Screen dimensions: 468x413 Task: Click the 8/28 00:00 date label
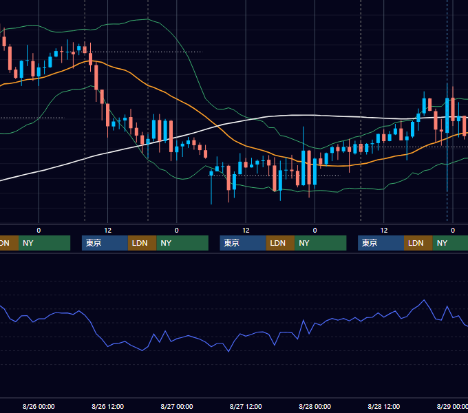[315, 406]
